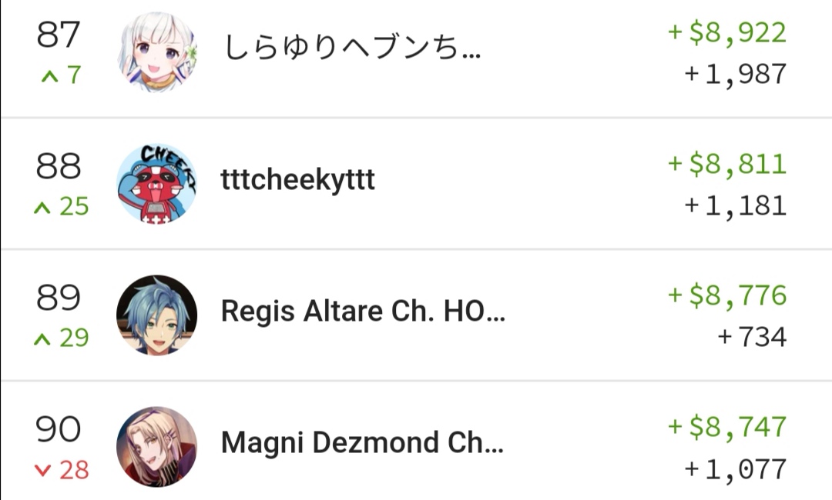Click red down arrow beside 28
The height and width of the screenshot is (500, 832).
42,470
